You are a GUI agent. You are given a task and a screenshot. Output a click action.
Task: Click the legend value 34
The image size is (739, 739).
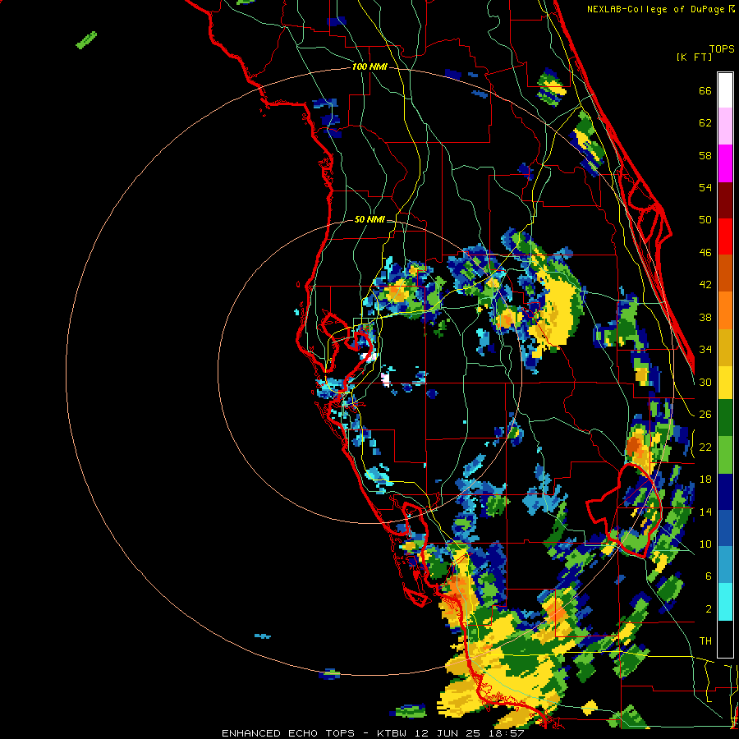(705, 350)
